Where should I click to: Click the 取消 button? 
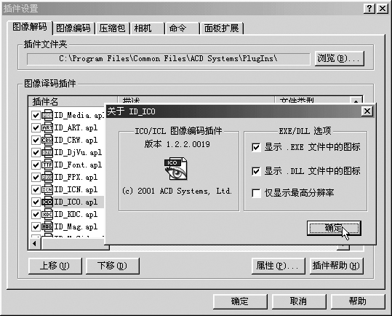tap(299, 301)
